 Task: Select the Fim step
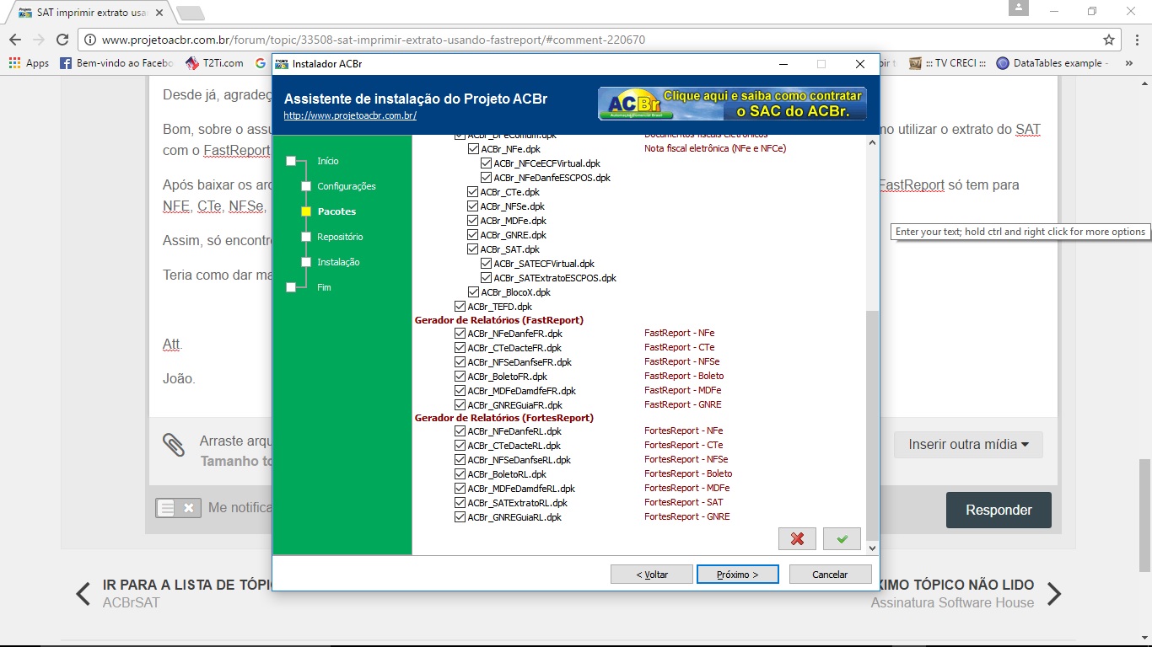point(324,287)
